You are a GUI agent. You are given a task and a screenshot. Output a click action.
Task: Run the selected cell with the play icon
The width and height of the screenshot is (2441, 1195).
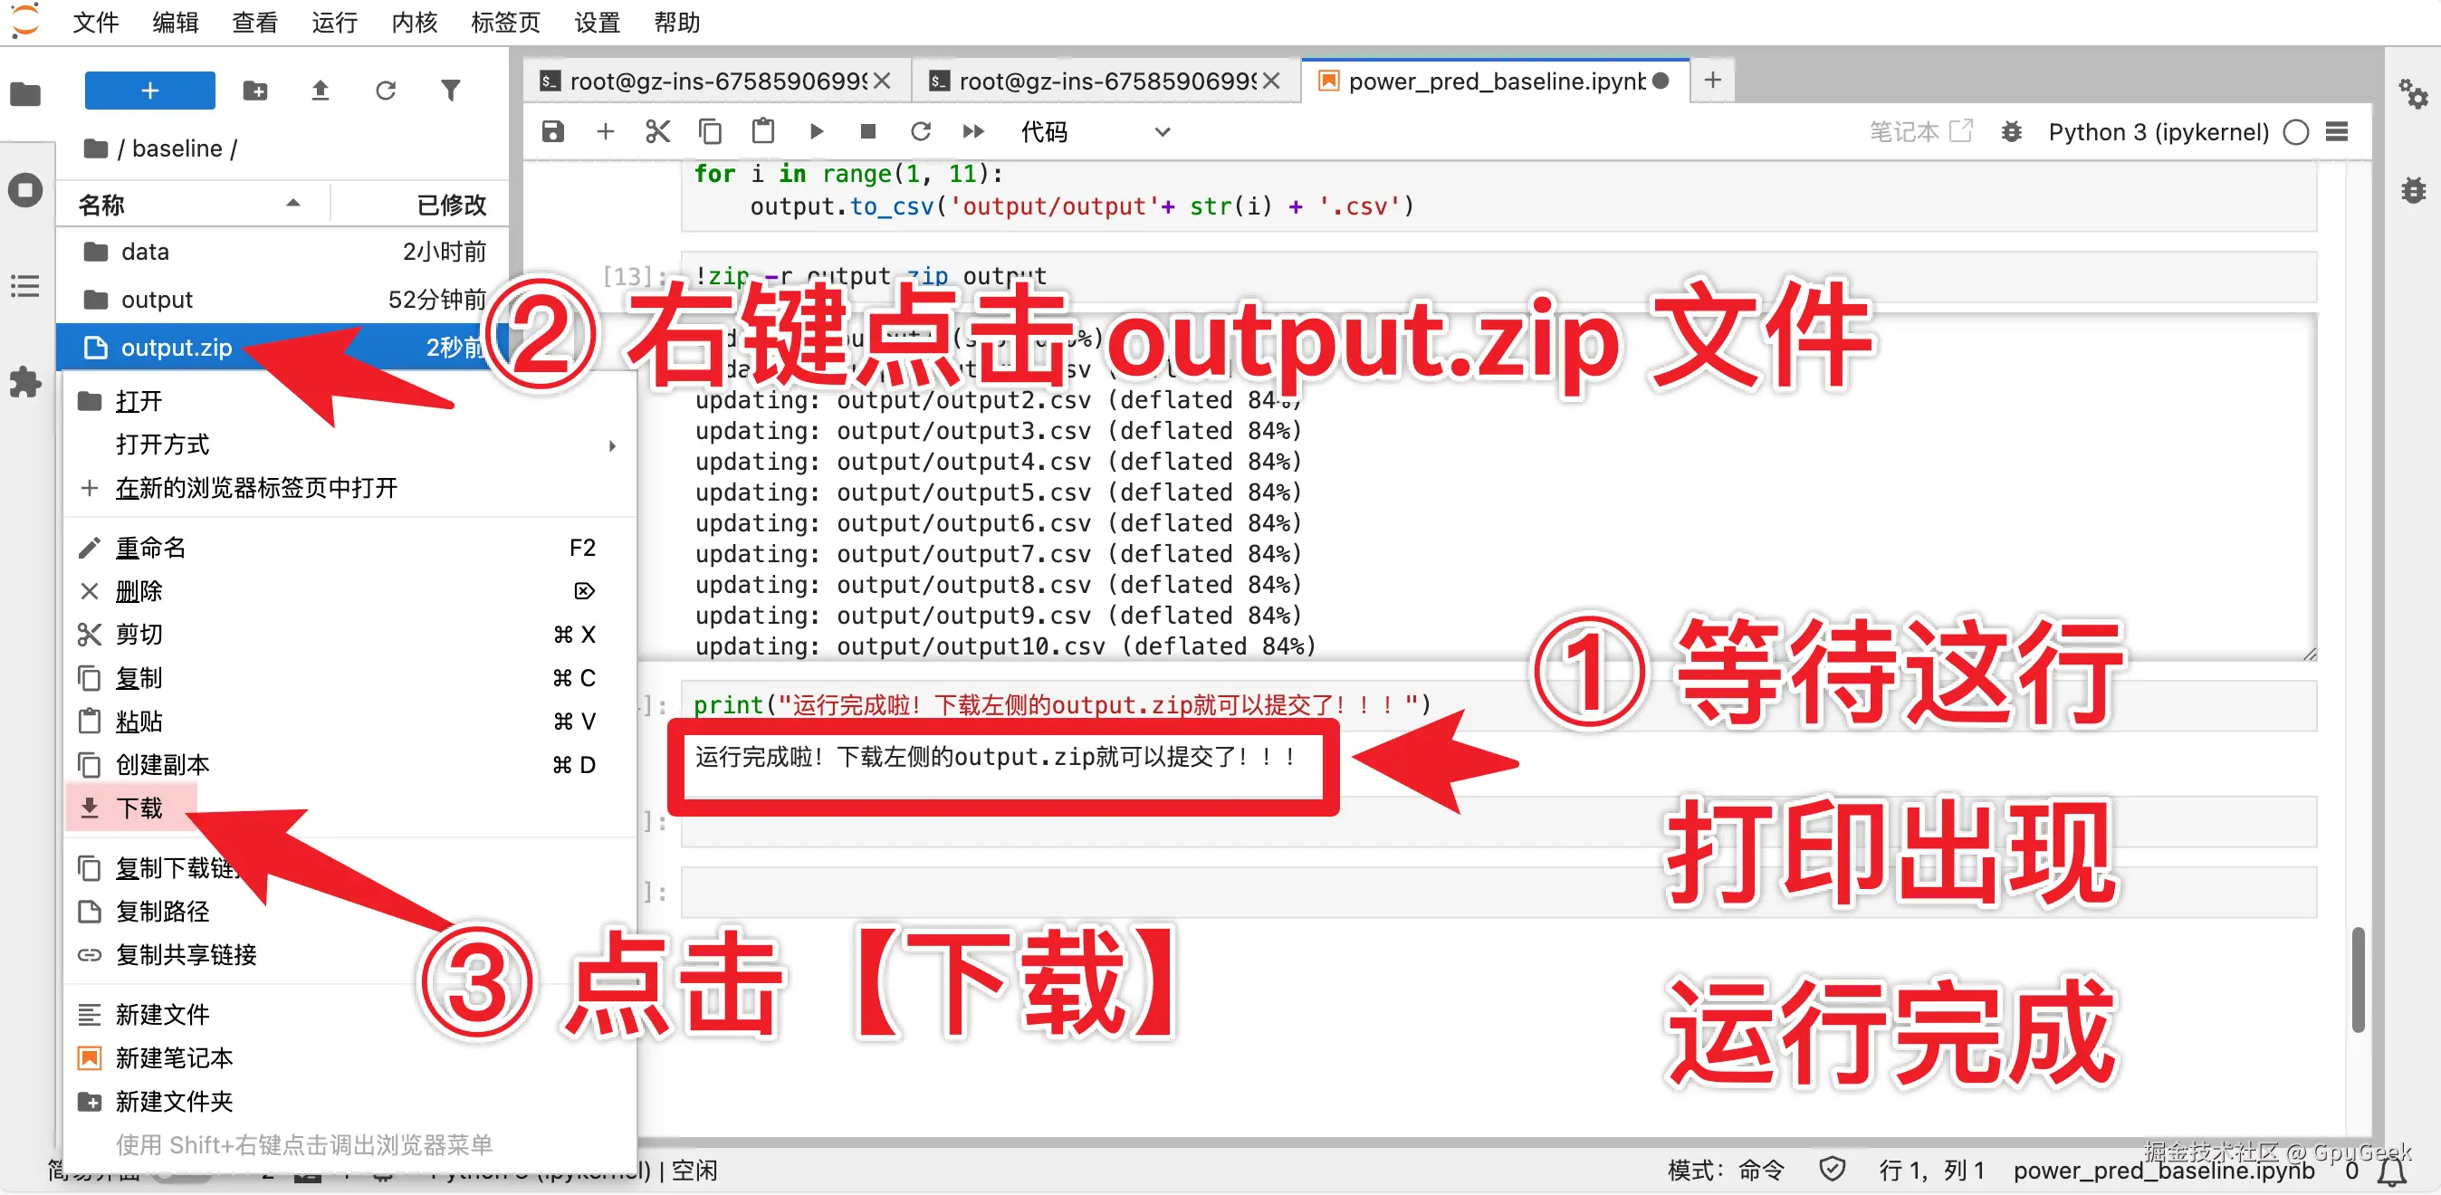coord(816,132)
